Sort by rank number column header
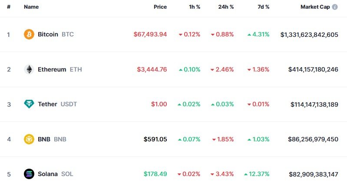Image resolution: width=347 pixels, height=183 pixels. tap(9, 7)
